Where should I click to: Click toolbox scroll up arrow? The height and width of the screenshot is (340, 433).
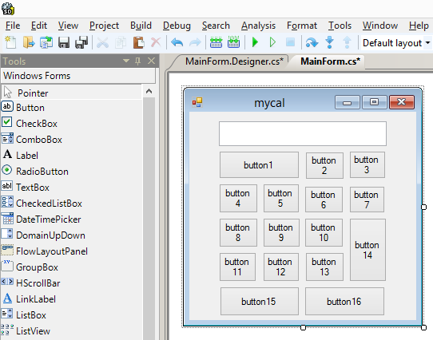(x=149, y=91)
